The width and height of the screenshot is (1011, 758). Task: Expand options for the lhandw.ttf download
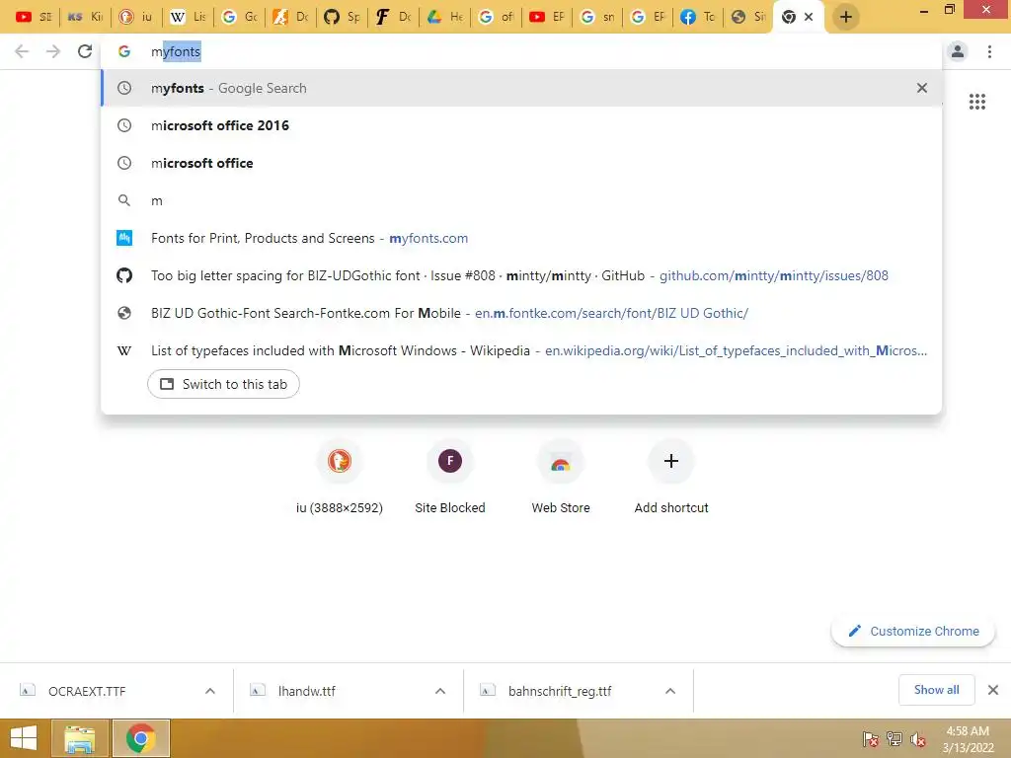pyautogui.click(x=440, y=691)
